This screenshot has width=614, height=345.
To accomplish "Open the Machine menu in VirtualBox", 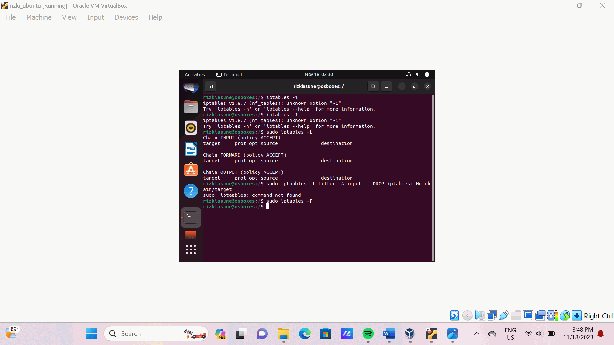I will click(x=39, y=17).
